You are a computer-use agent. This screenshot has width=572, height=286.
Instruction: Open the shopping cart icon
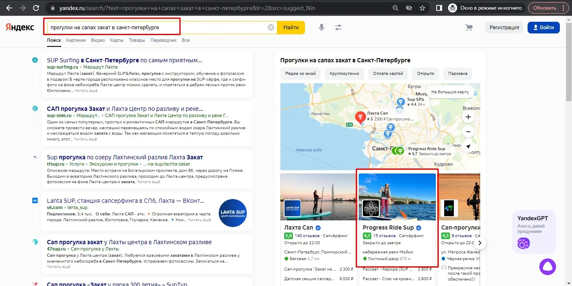[469, 28]
